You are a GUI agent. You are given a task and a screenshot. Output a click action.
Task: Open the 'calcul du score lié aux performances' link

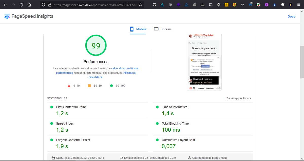point(97,71)
